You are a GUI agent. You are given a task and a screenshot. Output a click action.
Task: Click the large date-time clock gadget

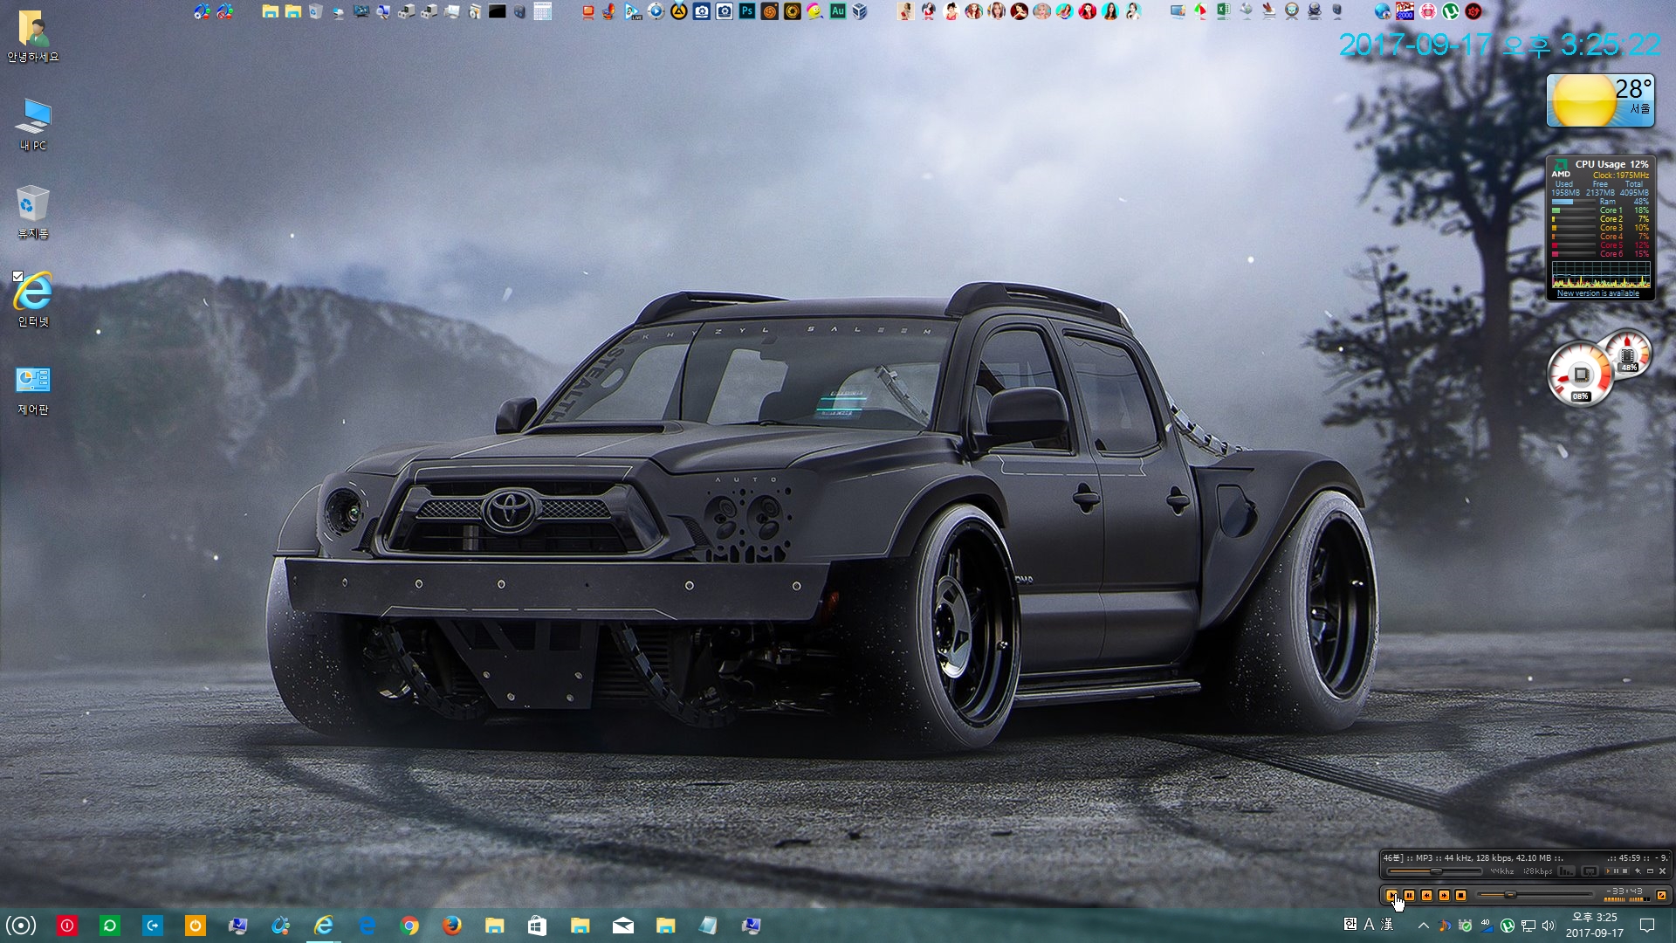pyautogui.click(x=1499, y=45)
